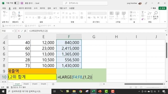Switch to the Sheet4 tab
Image resolution: width=168 pixels, height=94 pixels.
[43, 84]
